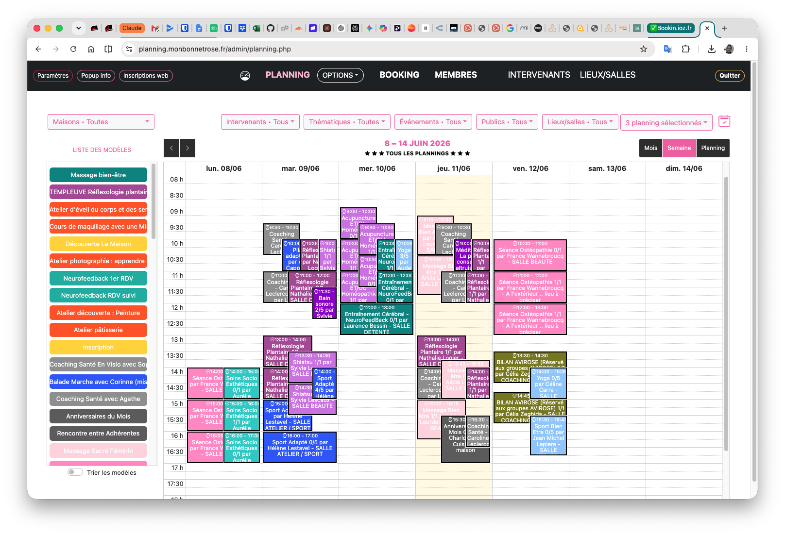Open the MEMBRES menu

tap(456, 75)
